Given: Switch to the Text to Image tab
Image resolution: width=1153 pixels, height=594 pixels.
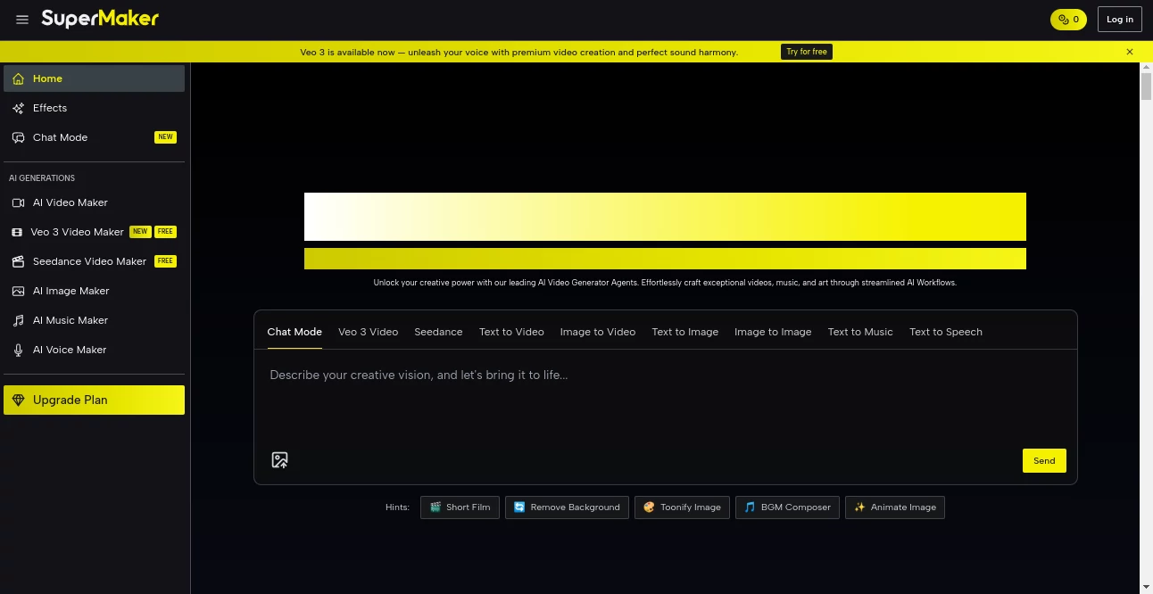Looking at the screenshot, I should click(684, 332).
